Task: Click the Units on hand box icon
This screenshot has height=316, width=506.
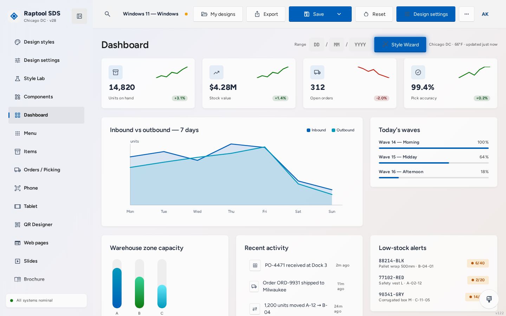Action: [x=116, y=72]
